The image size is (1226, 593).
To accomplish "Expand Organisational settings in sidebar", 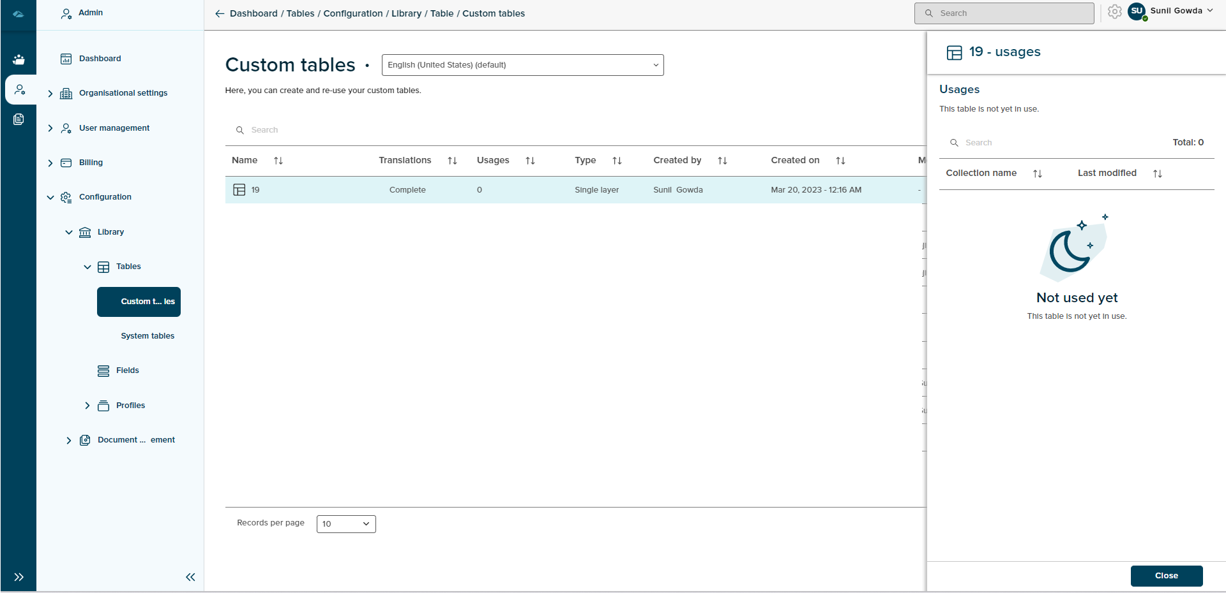I will pyautogui.click(x=50, y=93).
